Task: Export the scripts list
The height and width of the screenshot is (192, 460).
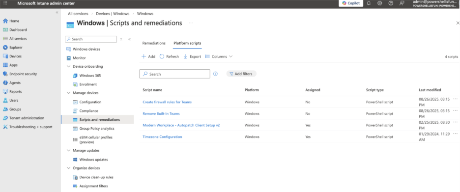Action: click(x=192, y=56)
